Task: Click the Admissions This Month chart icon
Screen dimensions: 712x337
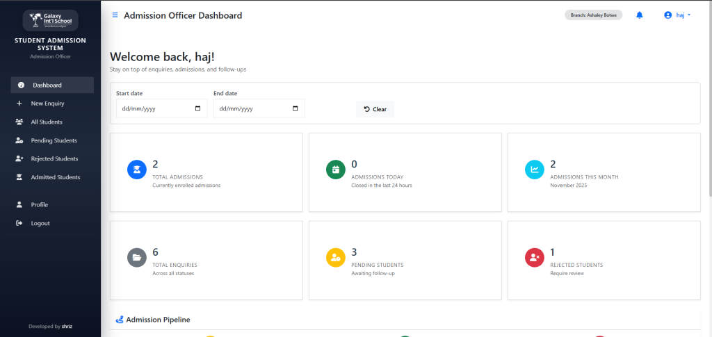Action: click(535, 170)
